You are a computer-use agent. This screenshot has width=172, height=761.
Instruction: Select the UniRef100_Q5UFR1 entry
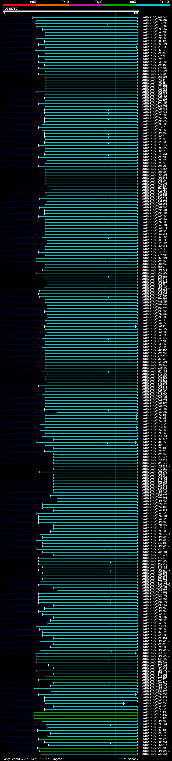pyautogui.click(x=154, y=44)
